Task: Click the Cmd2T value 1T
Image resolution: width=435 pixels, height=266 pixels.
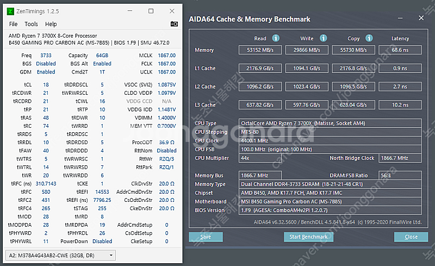Action: 102,72
